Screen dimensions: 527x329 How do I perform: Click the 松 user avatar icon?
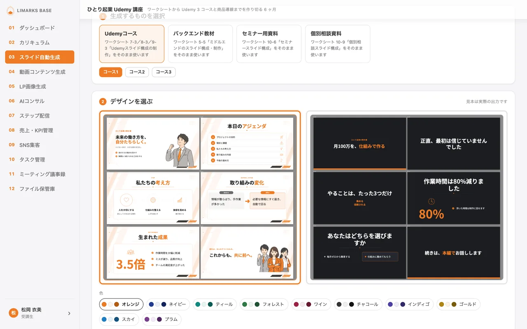pyautogui.click(x=14, y=313)
